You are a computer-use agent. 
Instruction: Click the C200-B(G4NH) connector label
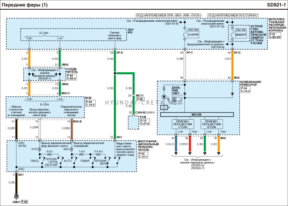(145, 112)
